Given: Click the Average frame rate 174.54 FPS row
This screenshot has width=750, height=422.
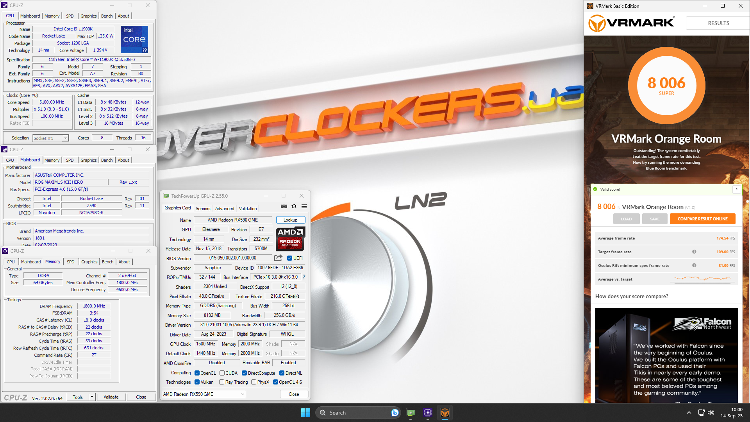Looking at the screenshot, I should tap(666, 238).
